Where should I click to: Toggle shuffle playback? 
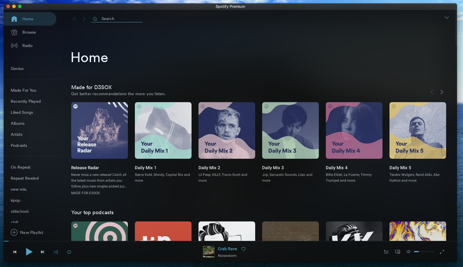[x=56, y=252]
